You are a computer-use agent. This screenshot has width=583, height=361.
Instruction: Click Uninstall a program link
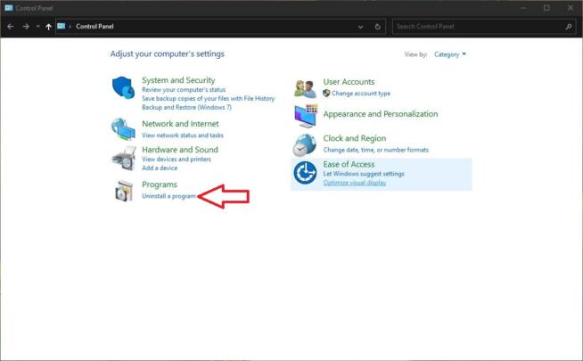[168, 196]
